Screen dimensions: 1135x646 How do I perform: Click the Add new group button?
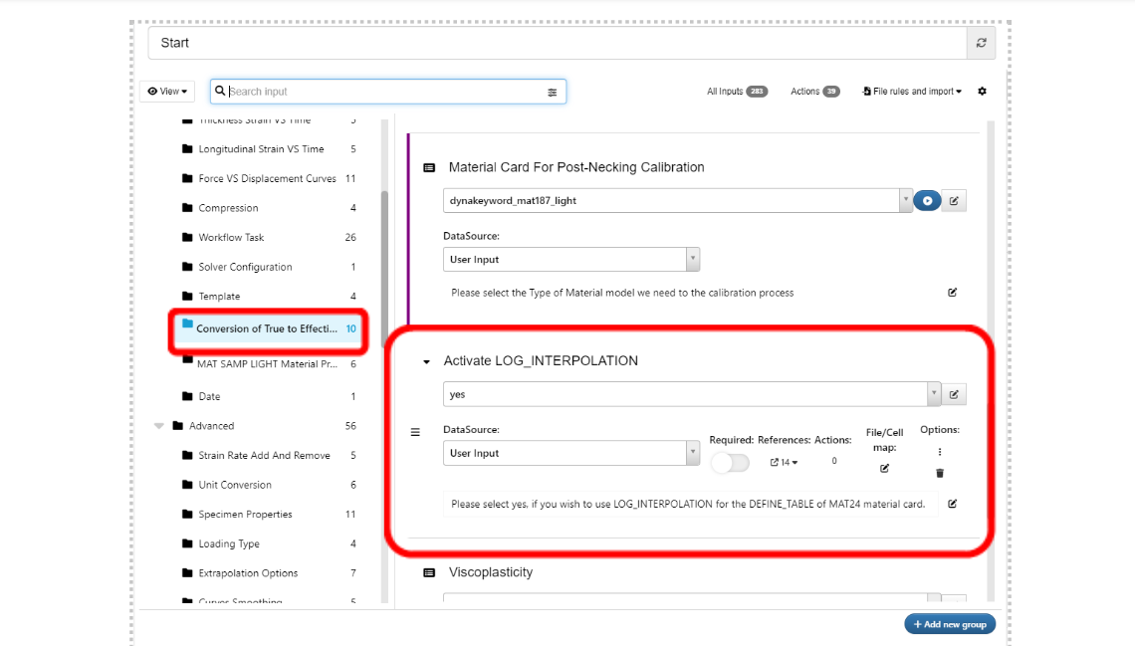[x=949, y=624]
